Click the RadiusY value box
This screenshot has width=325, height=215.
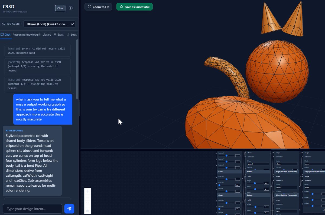238,162
